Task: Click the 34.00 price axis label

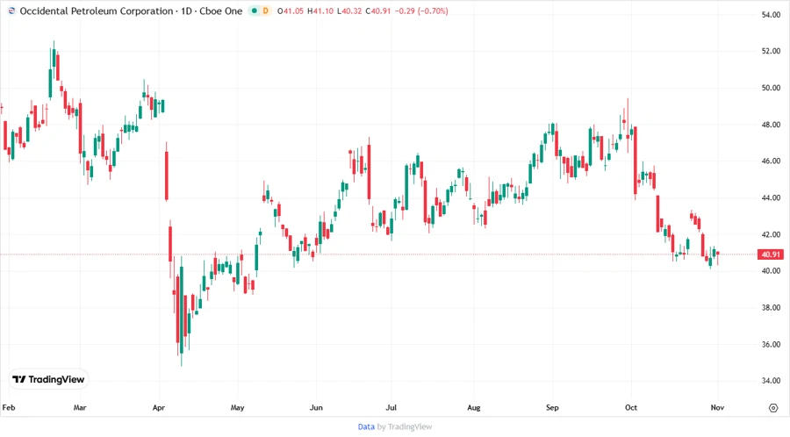Action: (x=771, y=381)
